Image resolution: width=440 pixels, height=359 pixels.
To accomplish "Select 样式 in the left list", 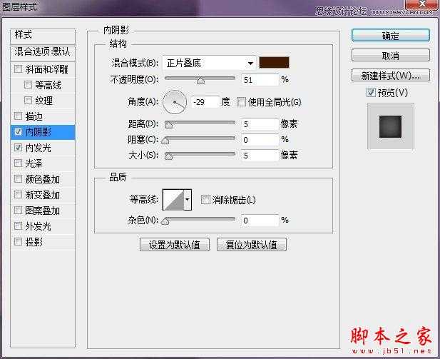I will click(x=43, y=36).
